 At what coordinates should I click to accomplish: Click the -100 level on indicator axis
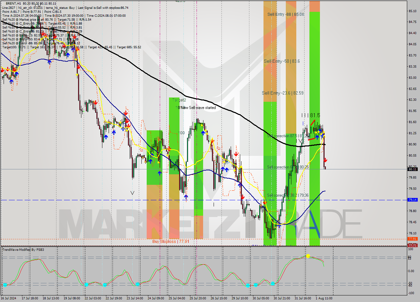click(411, 293)
